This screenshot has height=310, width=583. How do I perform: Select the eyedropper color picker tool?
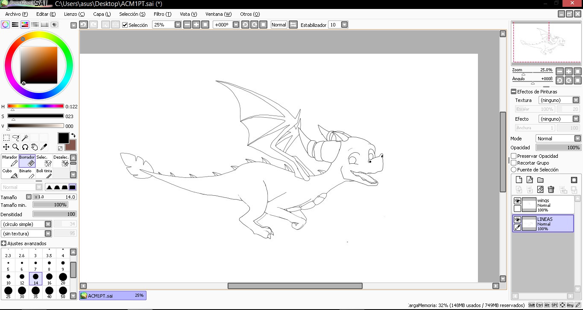click(44, 147)
